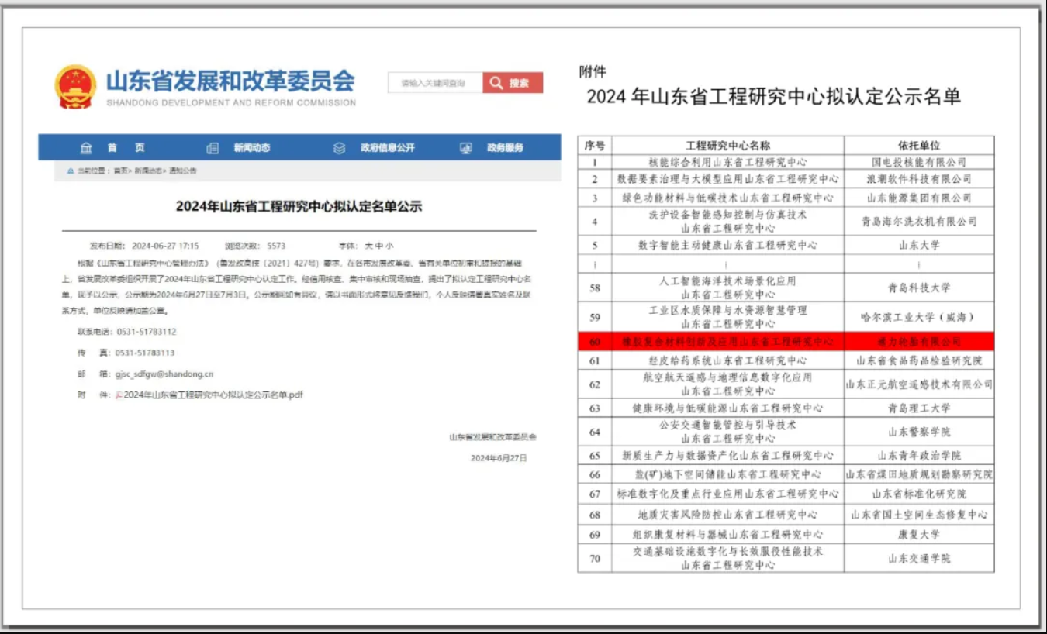Click the magnifier icon in search button
The width and height of the screenshot is (1047, 634).
[x=496, y=83]
